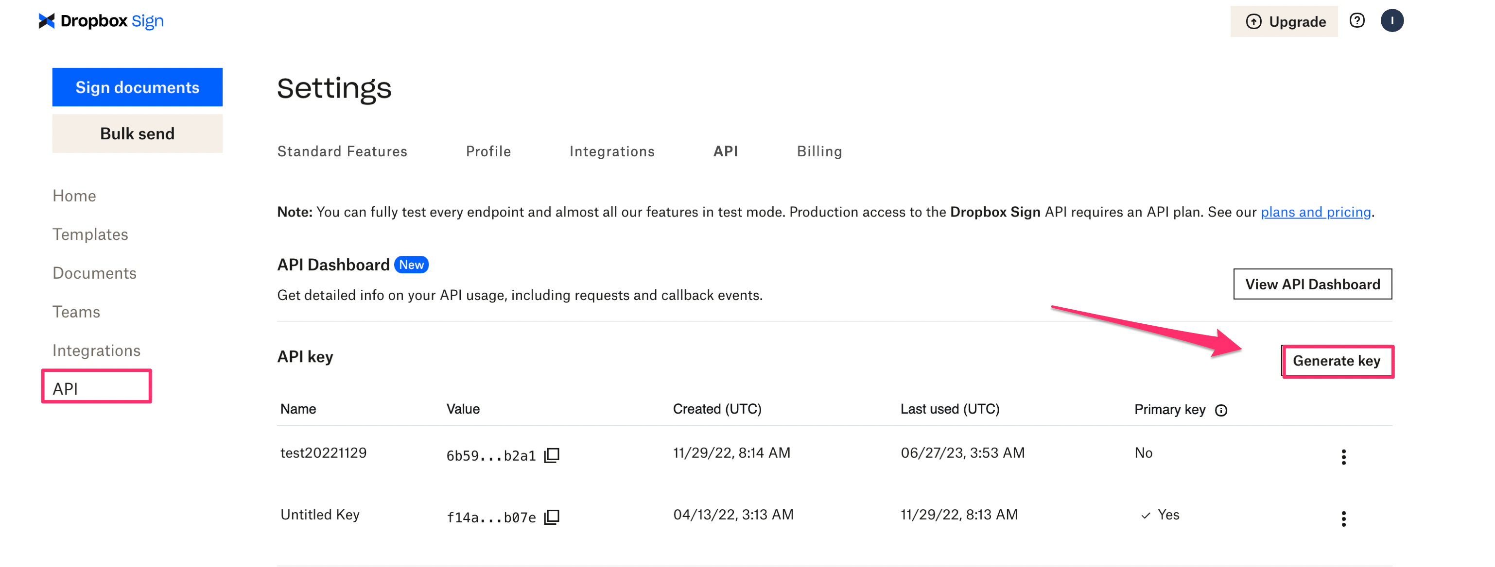1495x567 pixels.
Task: Click the Settings page heading
Action: pyautogui.click(x=334, y=89)
